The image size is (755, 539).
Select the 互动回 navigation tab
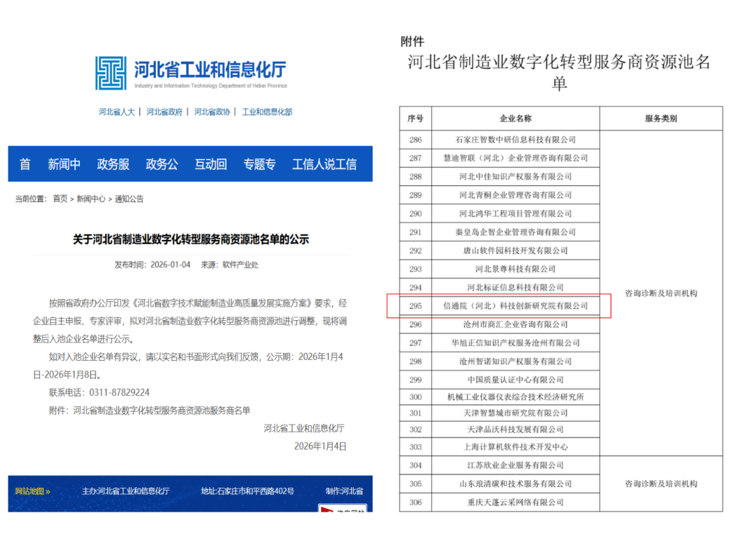[x=211, y=164]
